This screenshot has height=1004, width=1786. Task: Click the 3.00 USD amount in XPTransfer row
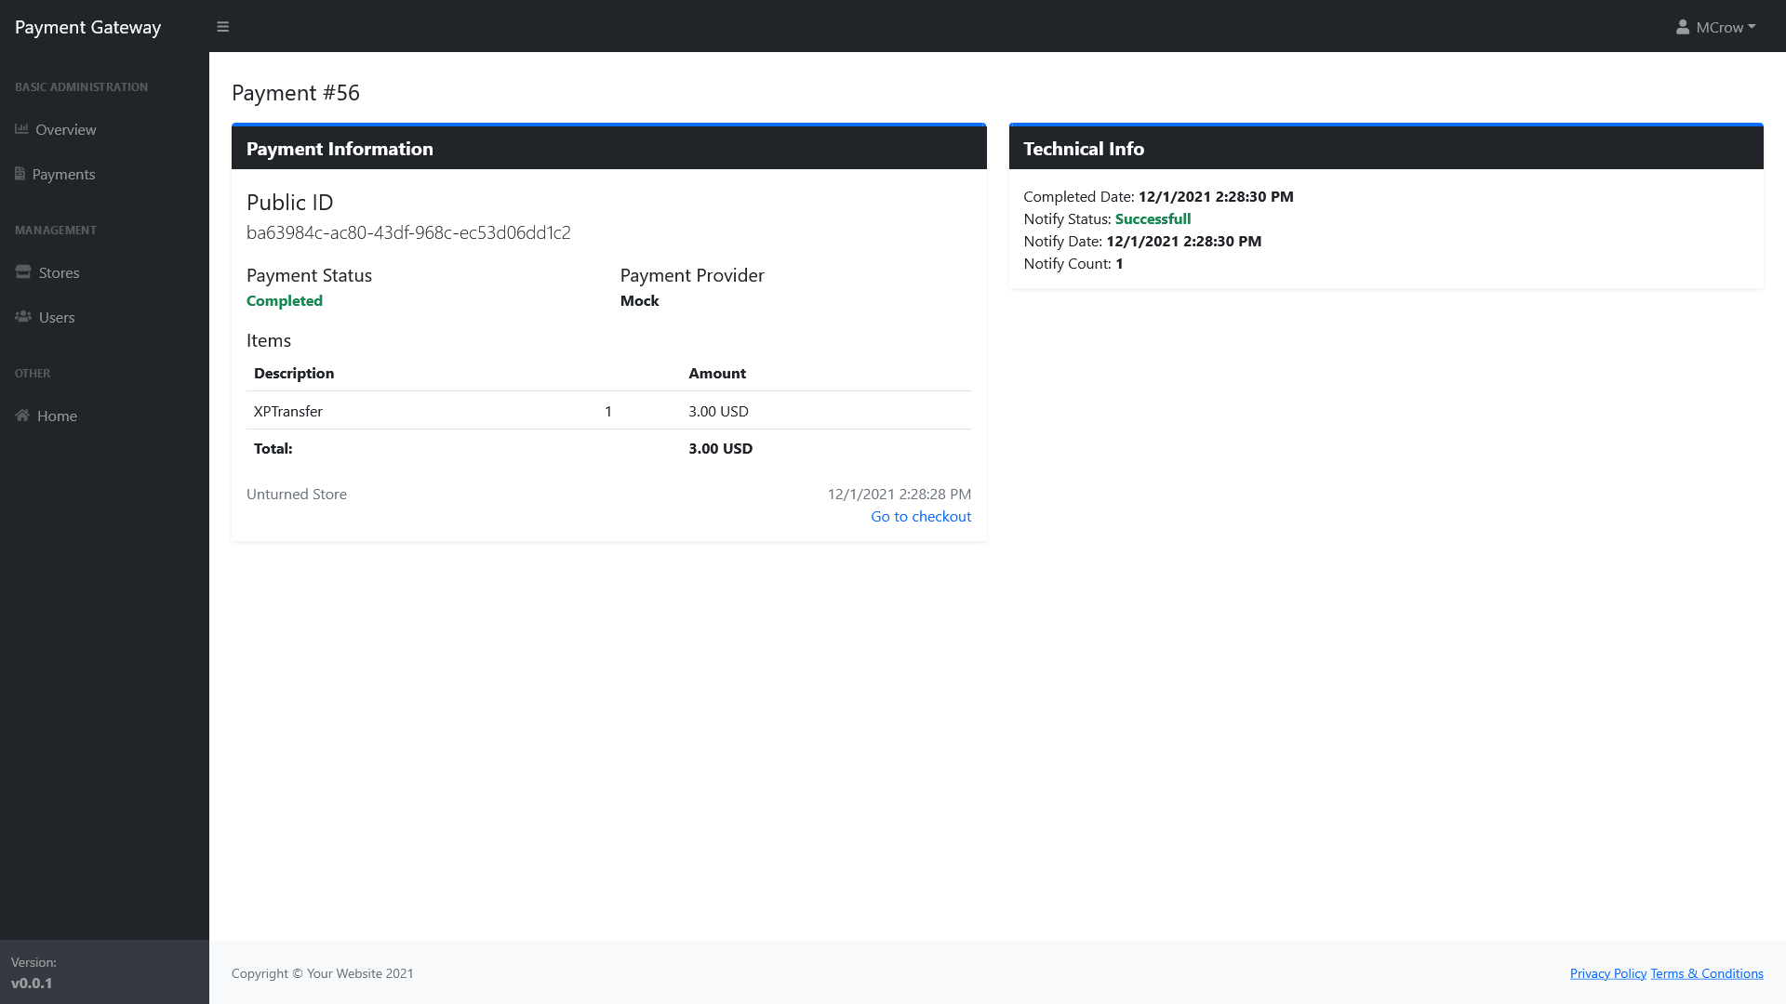718,411
